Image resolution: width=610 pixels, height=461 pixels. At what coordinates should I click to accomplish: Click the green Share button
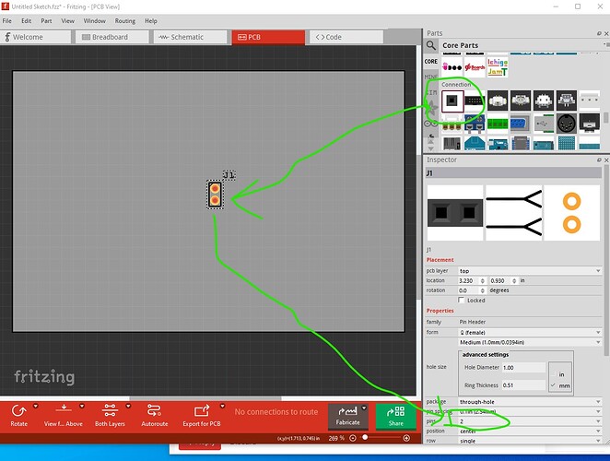coord(395,414)
